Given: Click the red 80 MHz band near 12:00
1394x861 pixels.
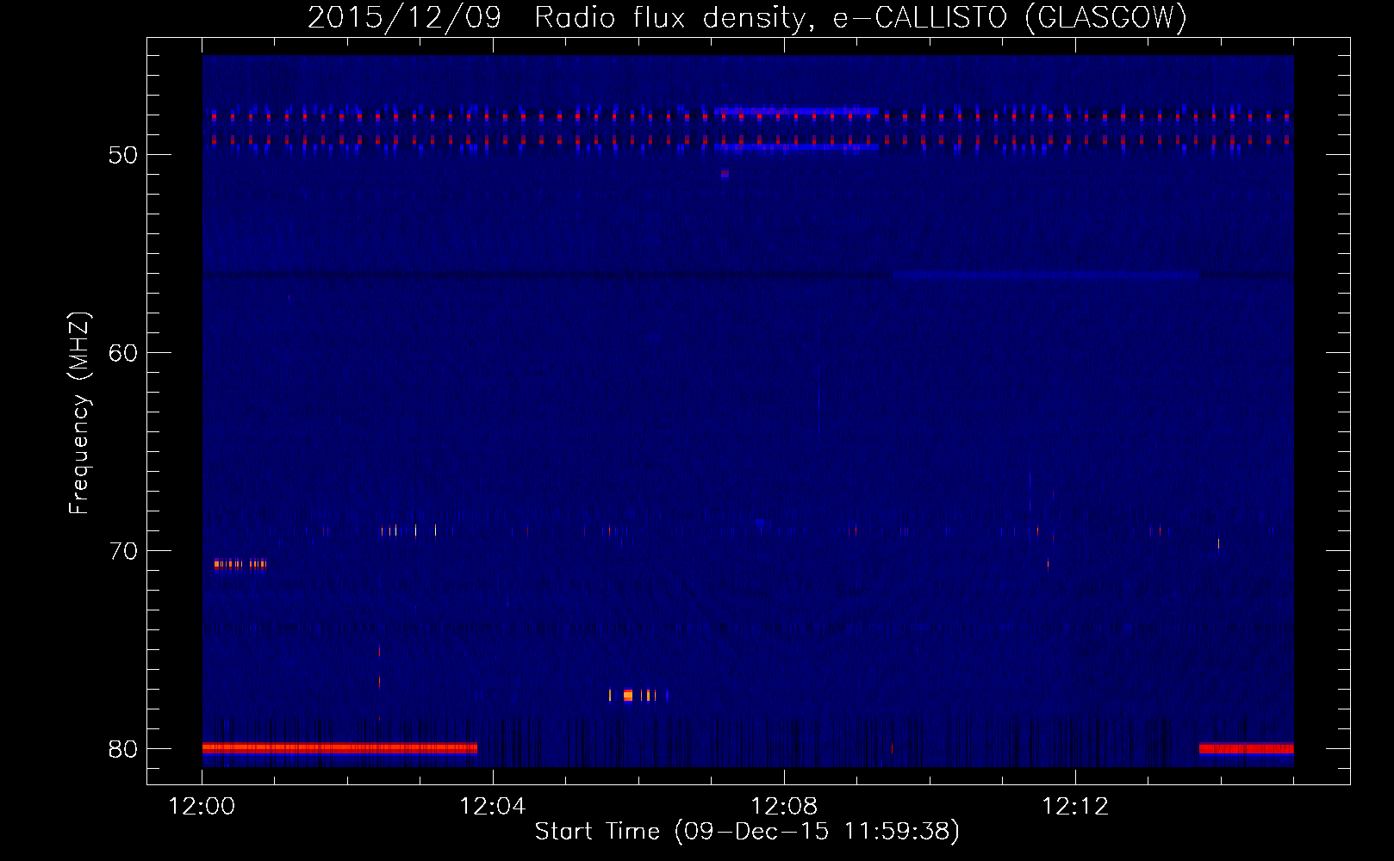Looking at the screenshot, I should pos(339,747).
